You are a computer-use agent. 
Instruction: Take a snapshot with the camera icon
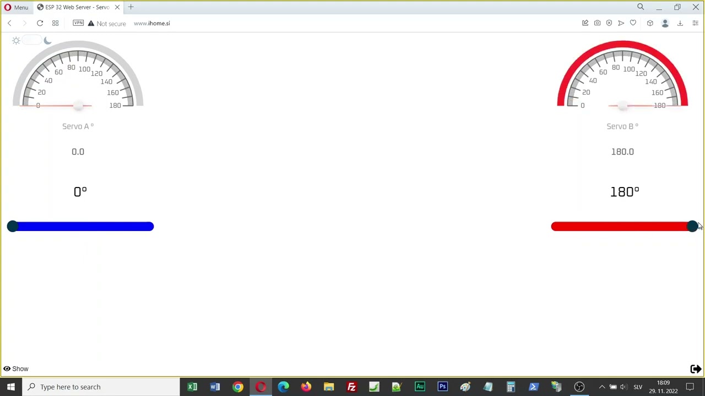[597, 23]
